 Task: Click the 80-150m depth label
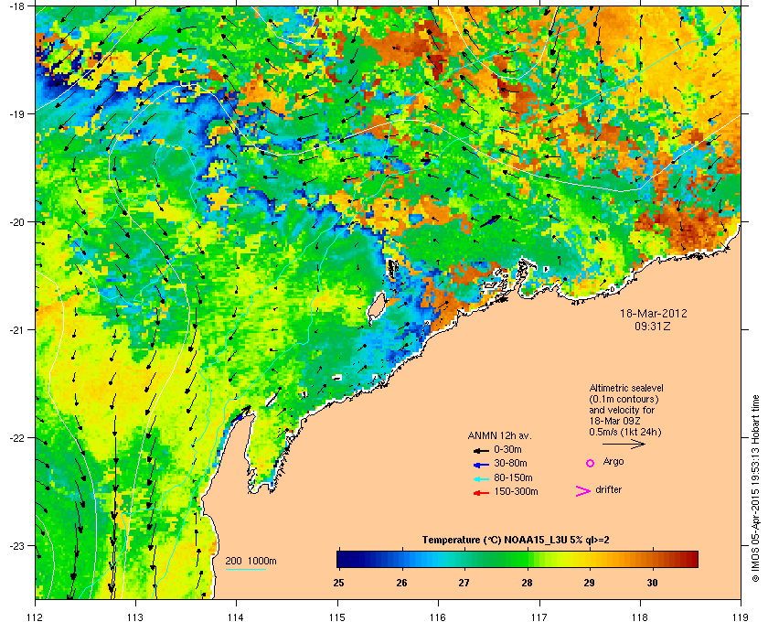click(x=513, y=477)
